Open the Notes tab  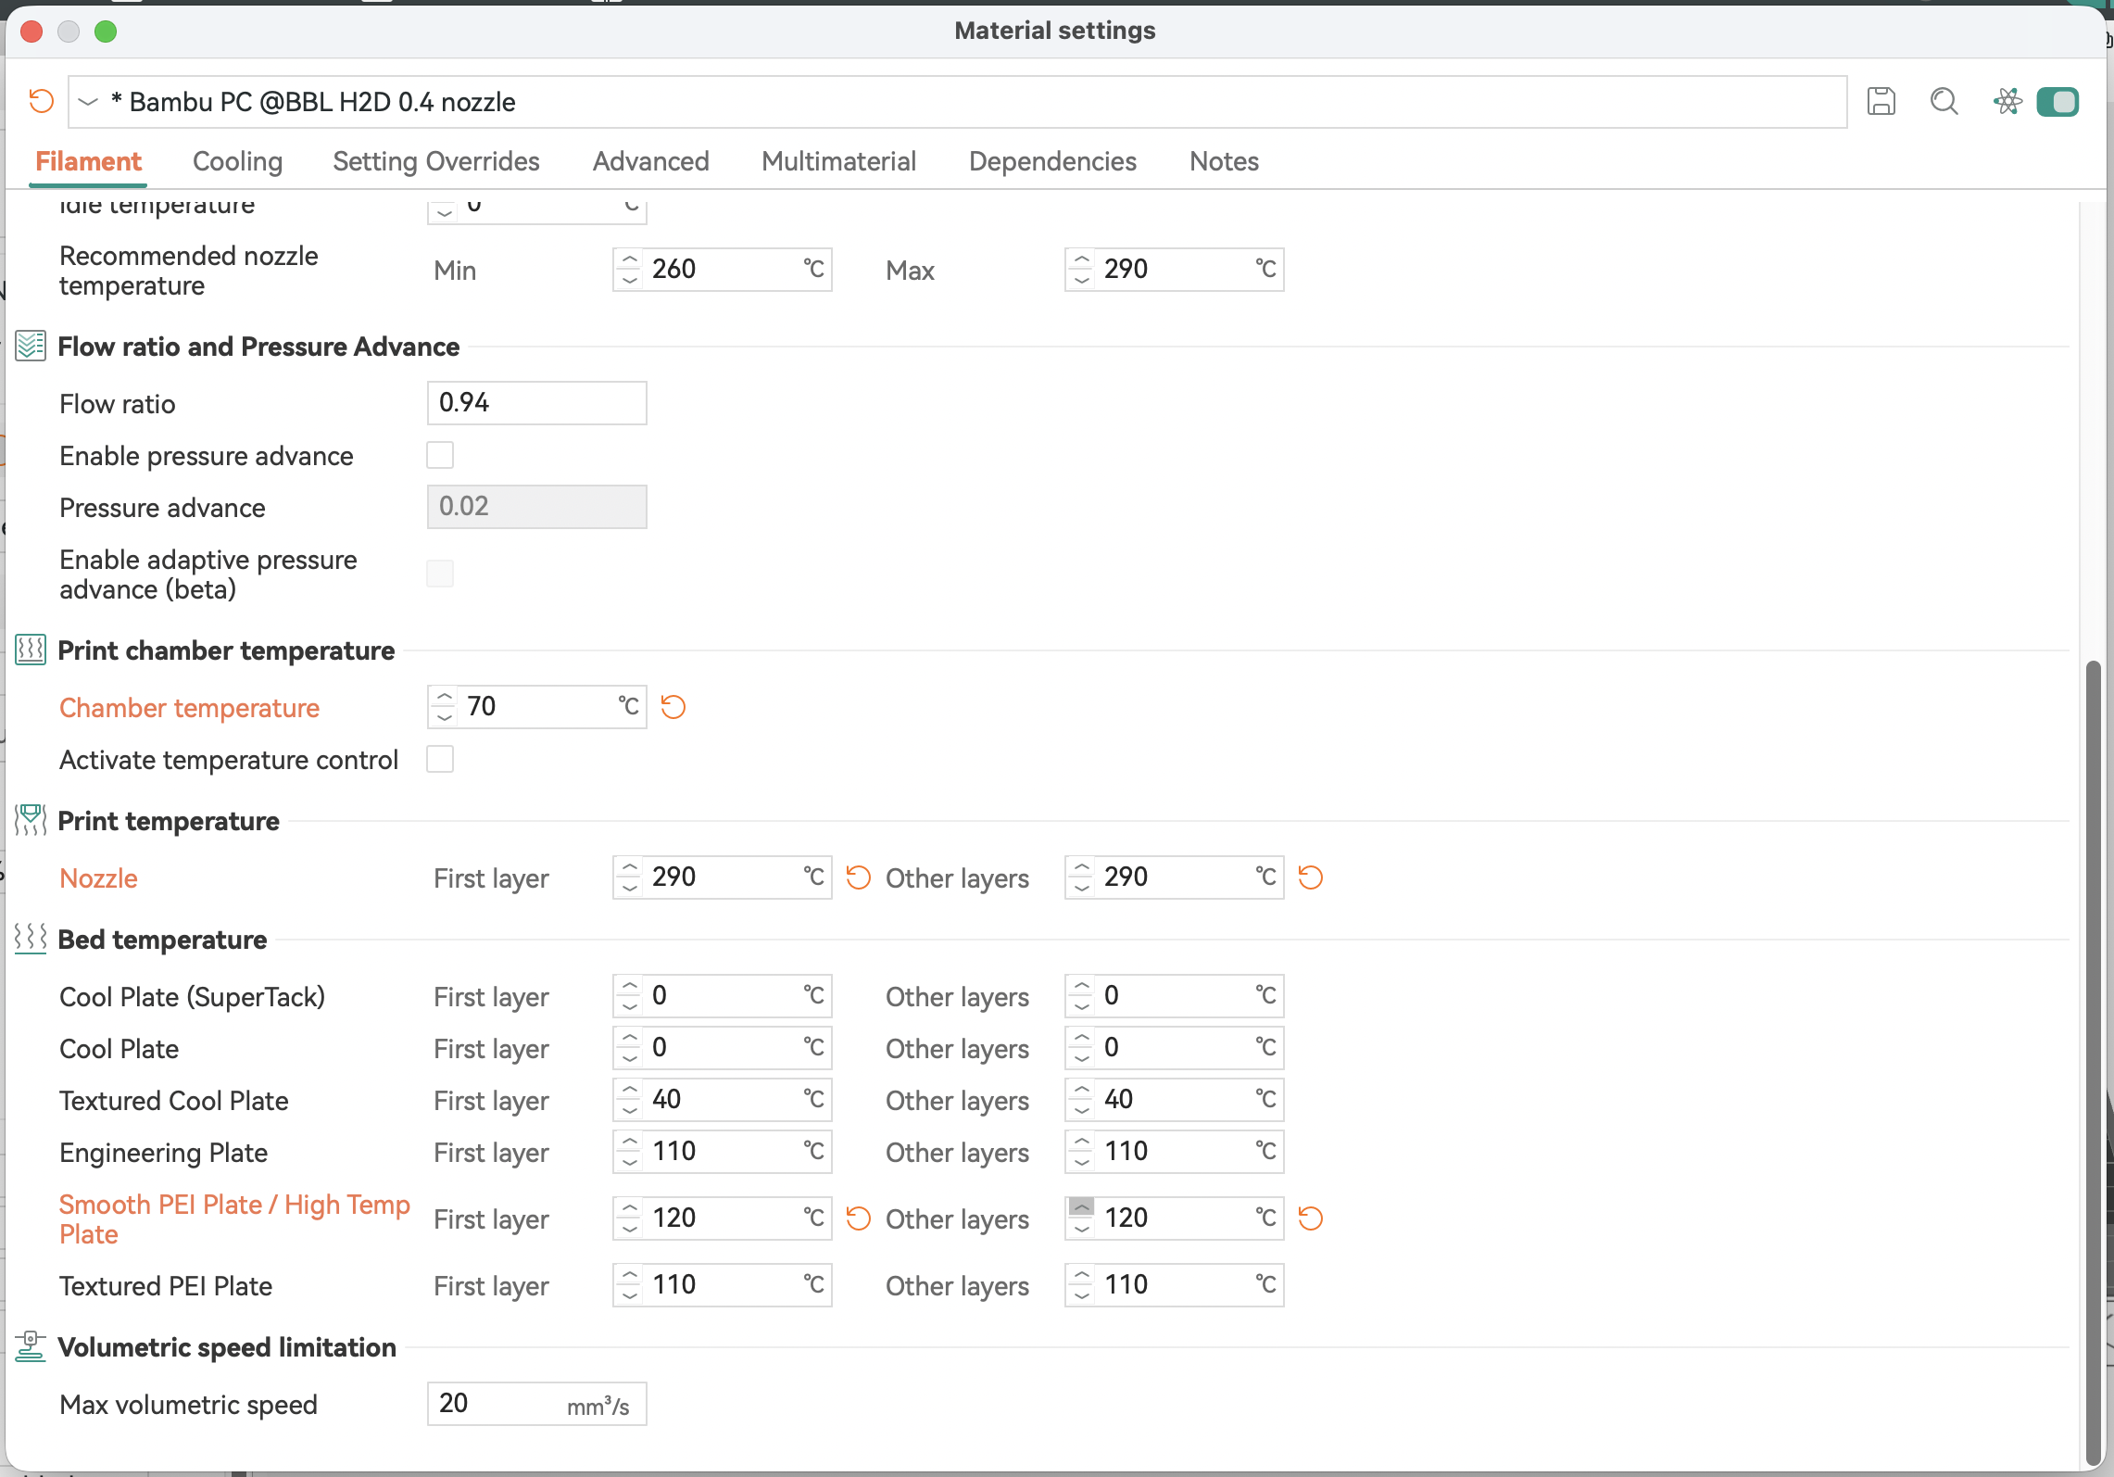click(x=1224, y=161)
